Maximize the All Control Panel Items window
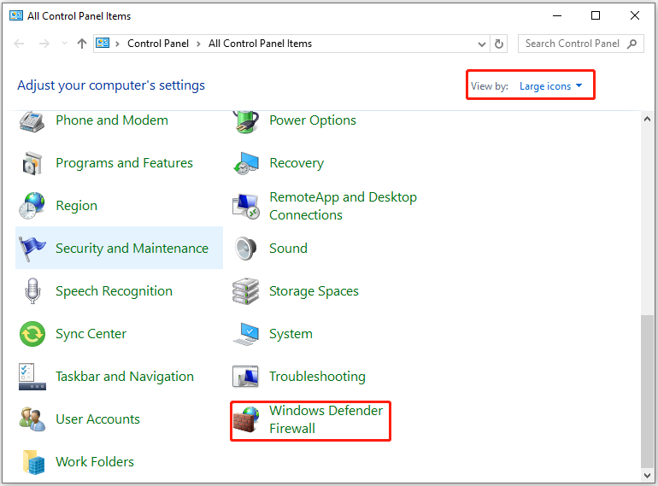 tap(596, 16)
